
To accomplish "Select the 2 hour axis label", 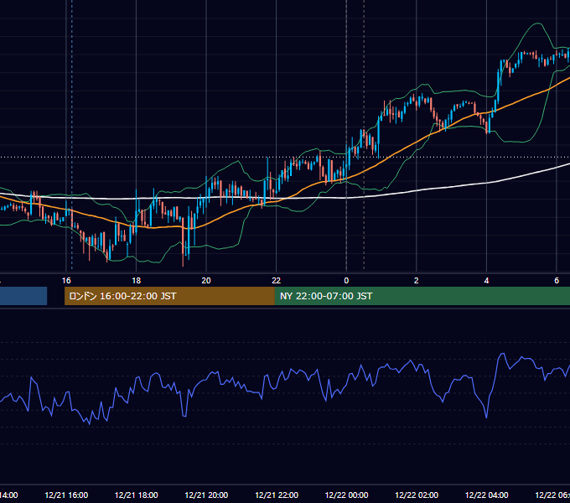I will point(417,281).
